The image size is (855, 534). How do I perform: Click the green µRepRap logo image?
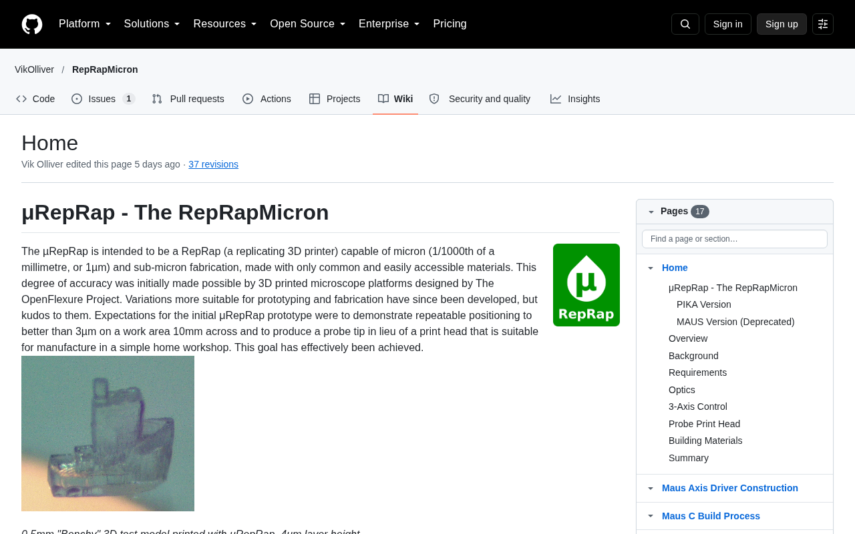(586, 285)
